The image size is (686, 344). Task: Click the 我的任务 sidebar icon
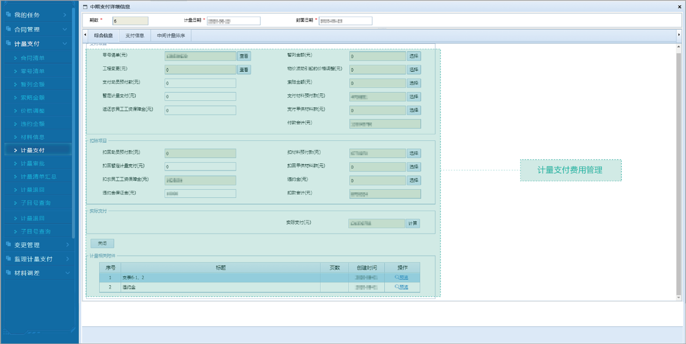click(x=8, y=14)
